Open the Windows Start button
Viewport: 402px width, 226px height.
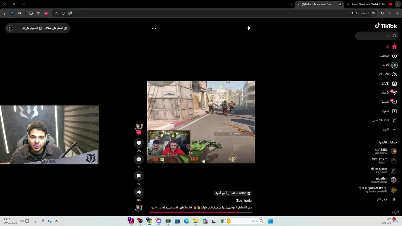point(270,221)
